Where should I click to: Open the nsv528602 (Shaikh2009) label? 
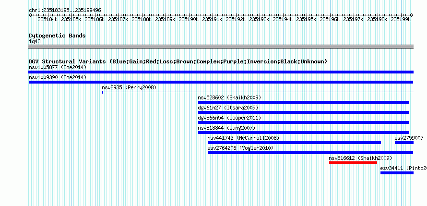229,97
